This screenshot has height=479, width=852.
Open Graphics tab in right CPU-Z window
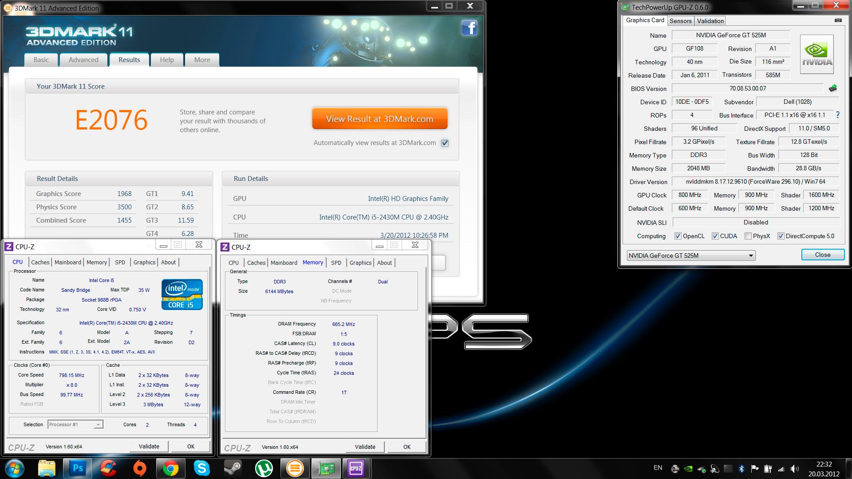pyautogui.click(x=360, y=263)
